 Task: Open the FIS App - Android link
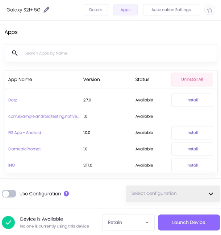point(25,133)
